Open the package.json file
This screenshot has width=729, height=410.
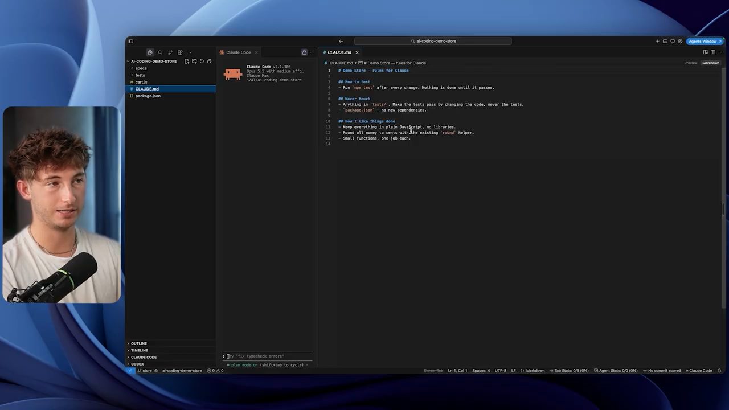click(x=171, y=96)
